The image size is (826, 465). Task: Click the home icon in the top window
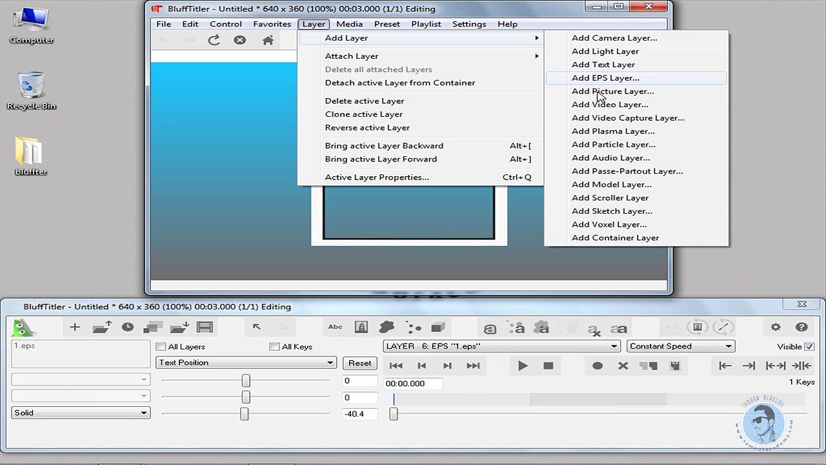pyautogui.click(x=268, y=40)
